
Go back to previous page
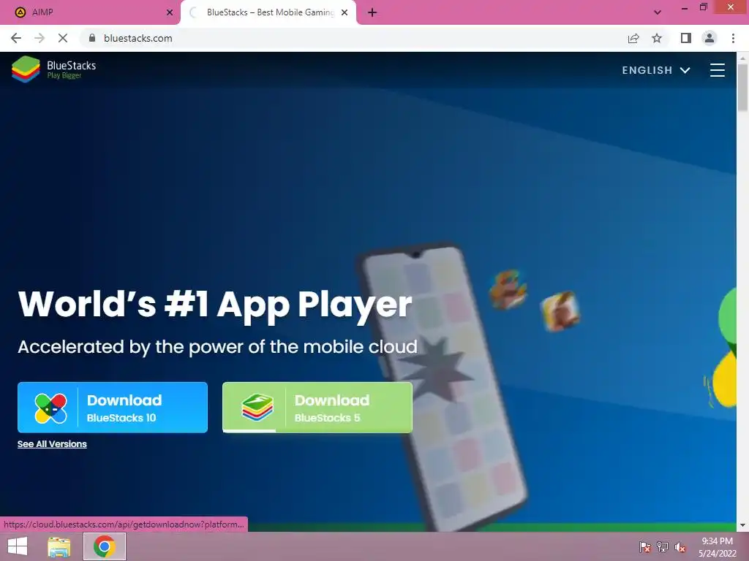coord(16,38)
